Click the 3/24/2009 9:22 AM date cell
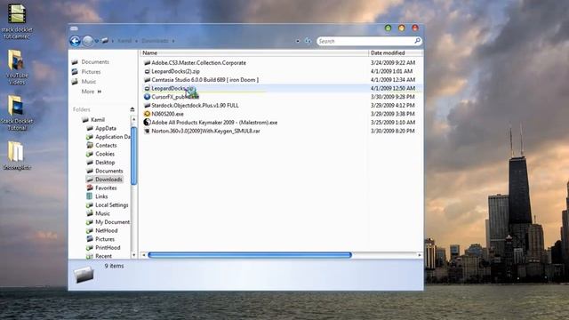Screen dimensions: 569x320 [x=393, y=63]
